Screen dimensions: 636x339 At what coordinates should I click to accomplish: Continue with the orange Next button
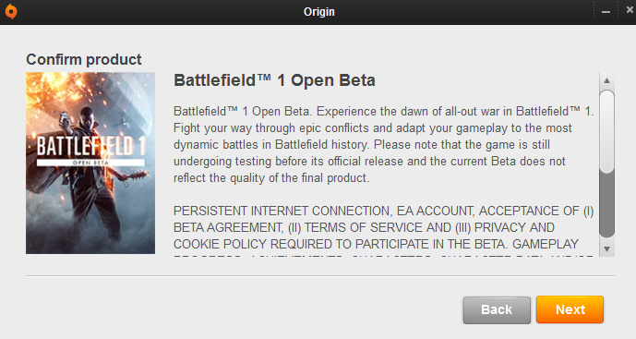point(570,309)
